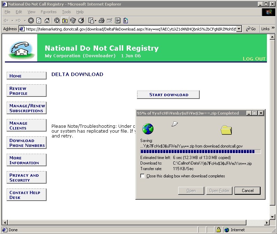Image resolution: width=277 pixels, height=234 pixels.
Task: Open the Favorites menu
Action: click(48, 12)
